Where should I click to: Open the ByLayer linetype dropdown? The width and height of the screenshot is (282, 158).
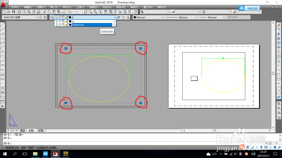point(196,17)
